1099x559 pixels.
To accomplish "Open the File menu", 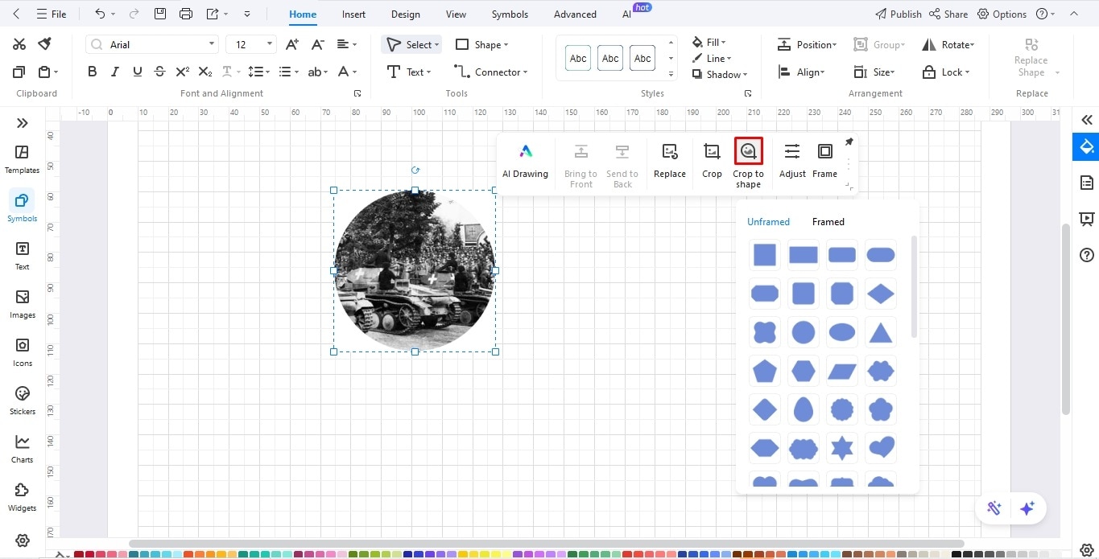I will click(x=51, y=14).
